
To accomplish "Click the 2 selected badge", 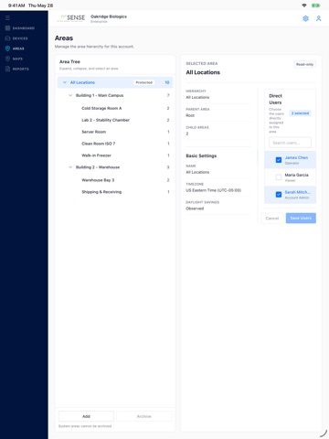I will [x=300, y=113].
